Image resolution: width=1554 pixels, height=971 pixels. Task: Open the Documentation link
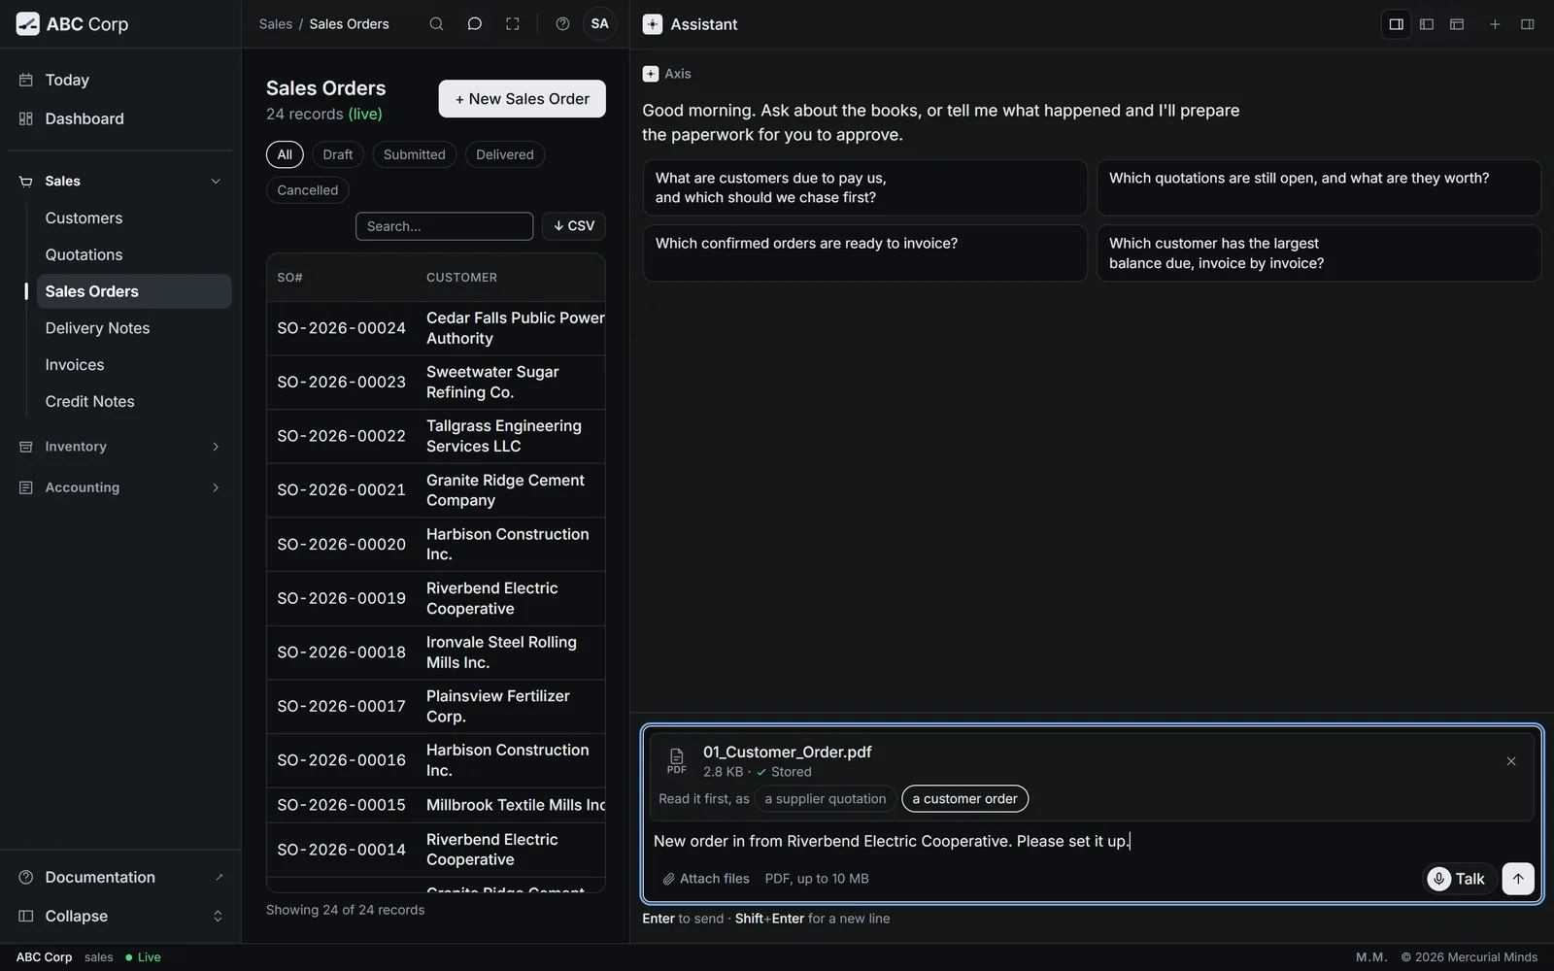(120, 878)
